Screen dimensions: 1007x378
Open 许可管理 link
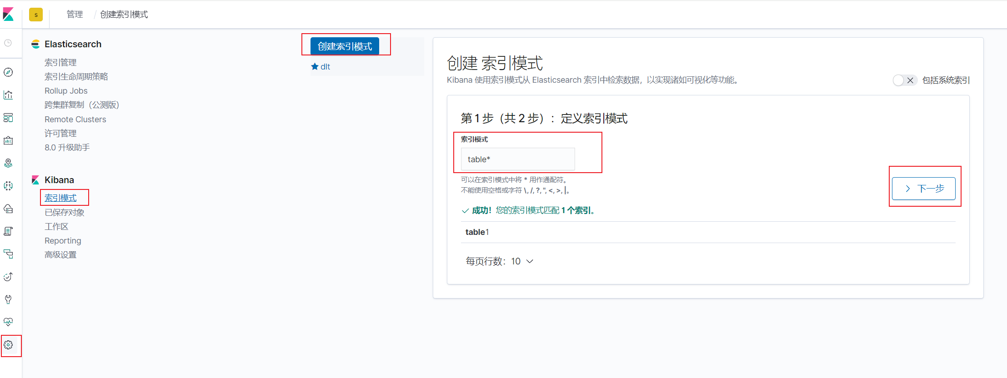click(x=60, y=133)
